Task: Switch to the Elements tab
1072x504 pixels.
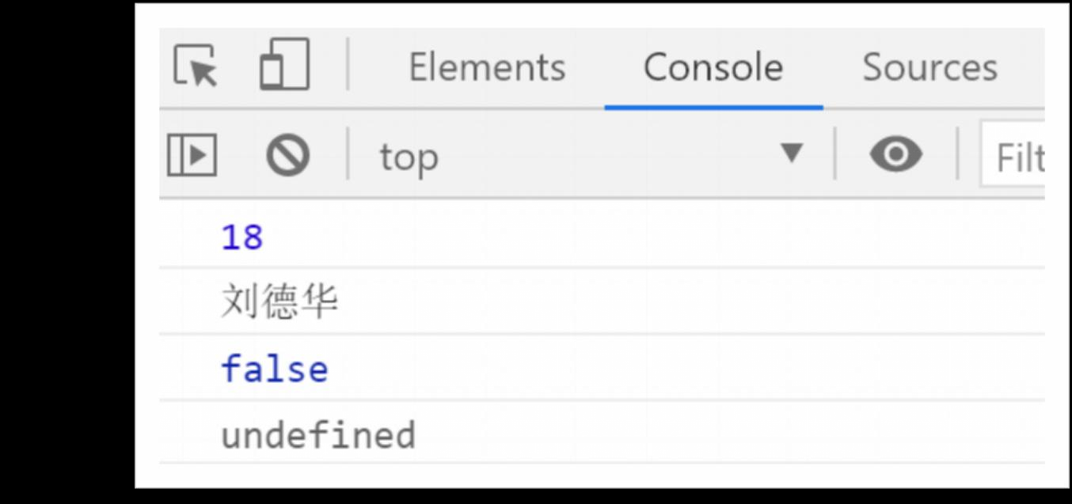Action: (x=487, y=67)
